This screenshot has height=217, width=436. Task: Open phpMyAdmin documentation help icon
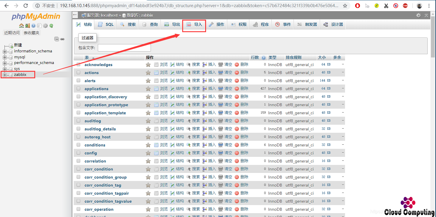click(x=33, y=26)
